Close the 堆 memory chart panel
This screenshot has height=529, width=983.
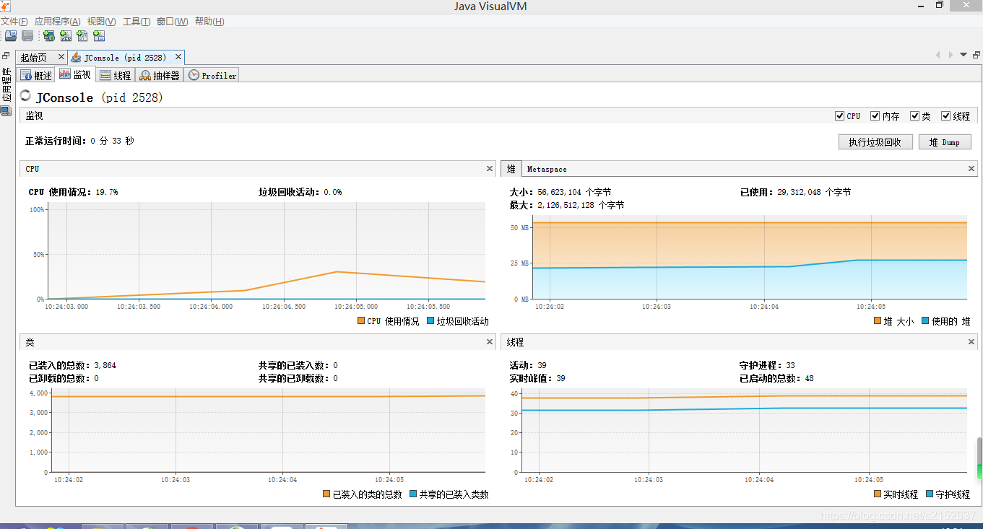pyautogui.click(x=971, y=169)
